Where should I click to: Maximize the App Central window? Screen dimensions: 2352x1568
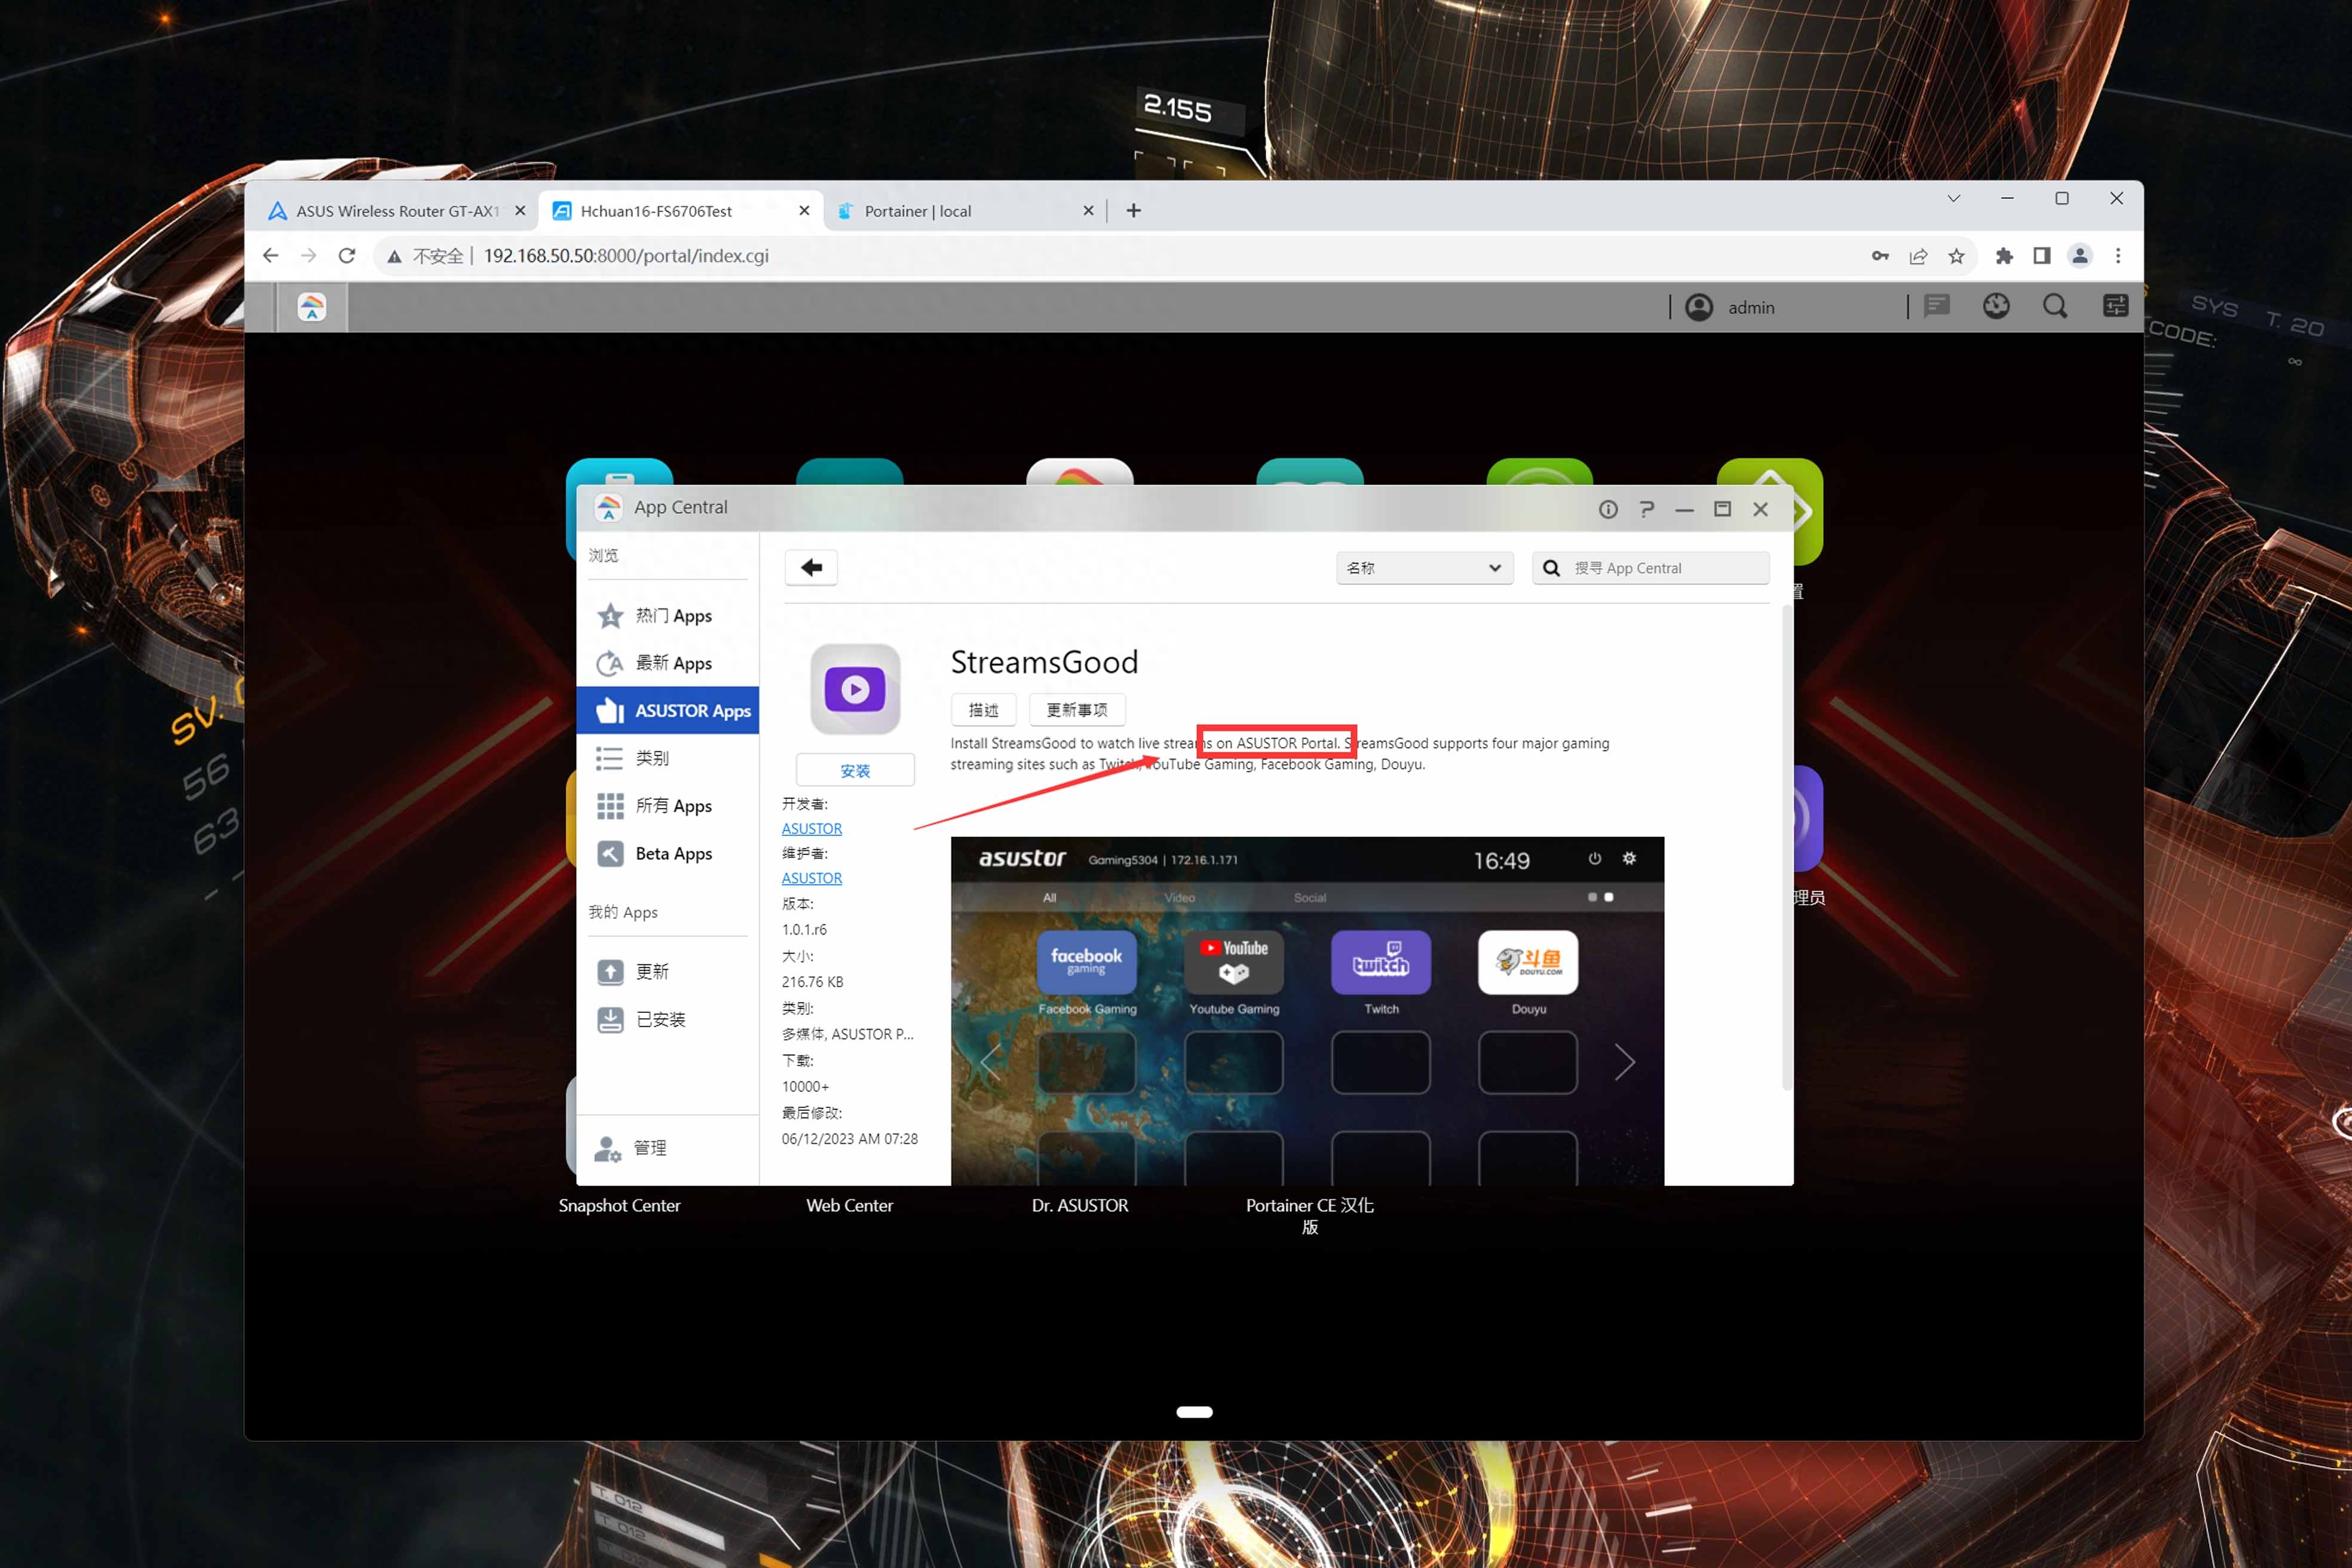click(x=1722, y=509)
